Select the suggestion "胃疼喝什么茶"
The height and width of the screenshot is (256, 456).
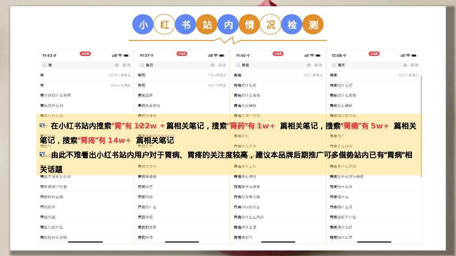[x=341, y=237]
